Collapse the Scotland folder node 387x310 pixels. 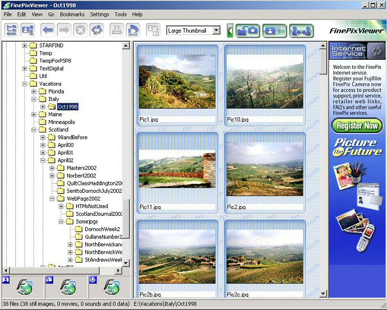[34, 130]
